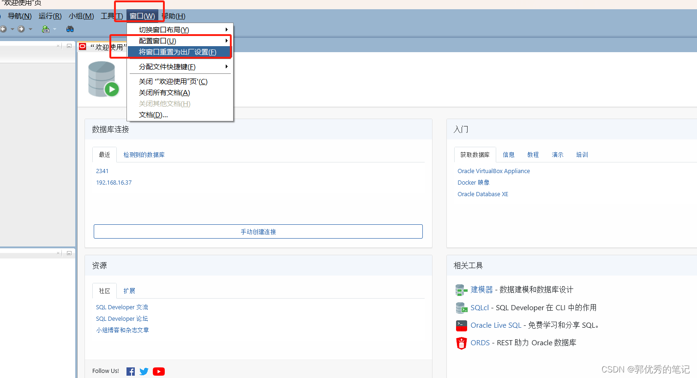Open the SQL worksheet icon
The image size is (697, 378).
click(46, 29)
